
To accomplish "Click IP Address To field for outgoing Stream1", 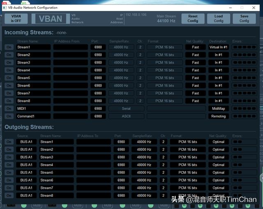I will [x=94, y=142].
